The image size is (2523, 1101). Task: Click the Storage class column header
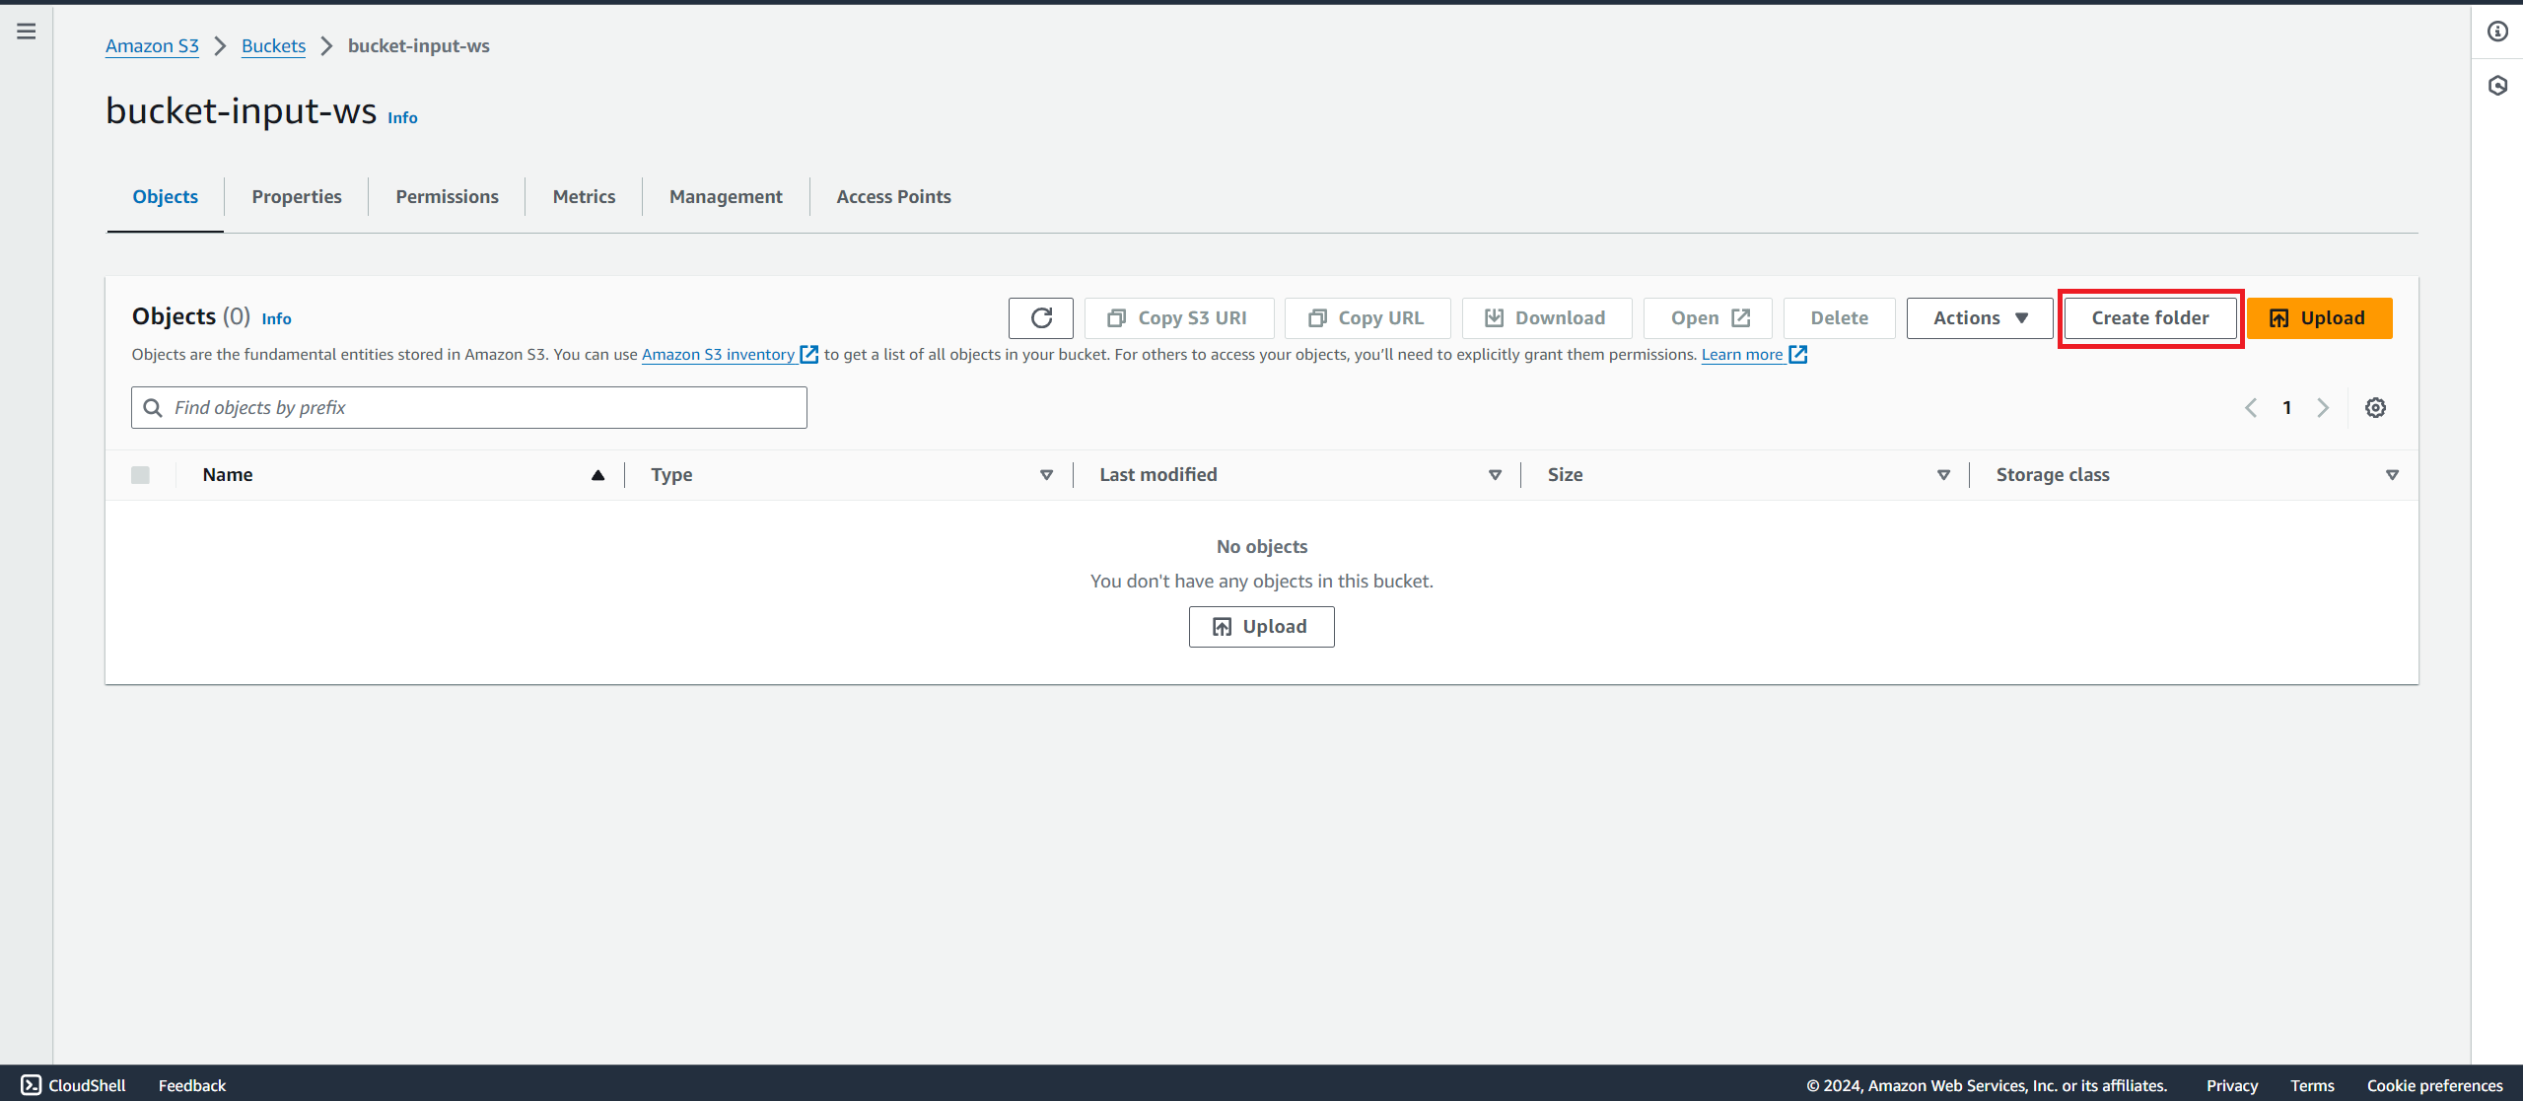pos(2053,475)
